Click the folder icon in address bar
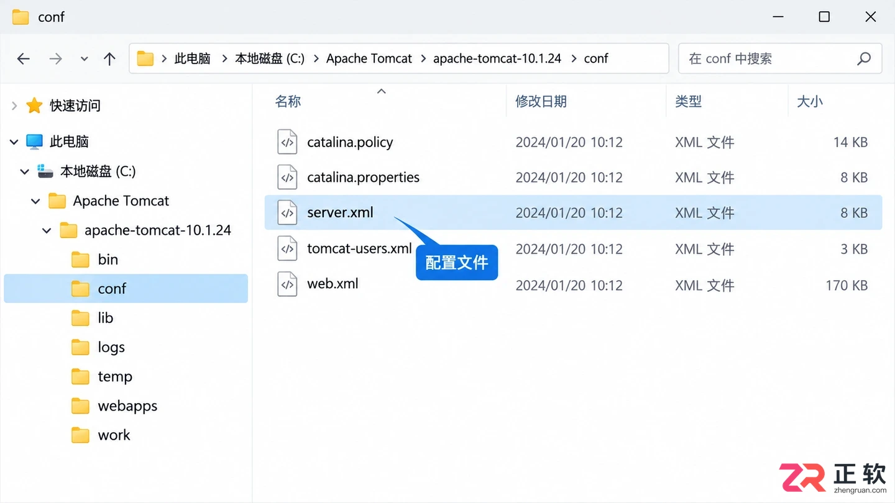 (145, 58)
